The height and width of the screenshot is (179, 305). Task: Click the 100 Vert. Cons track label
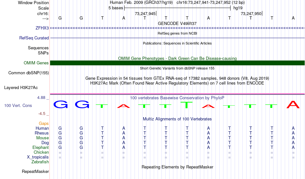(x=18, y=105)
